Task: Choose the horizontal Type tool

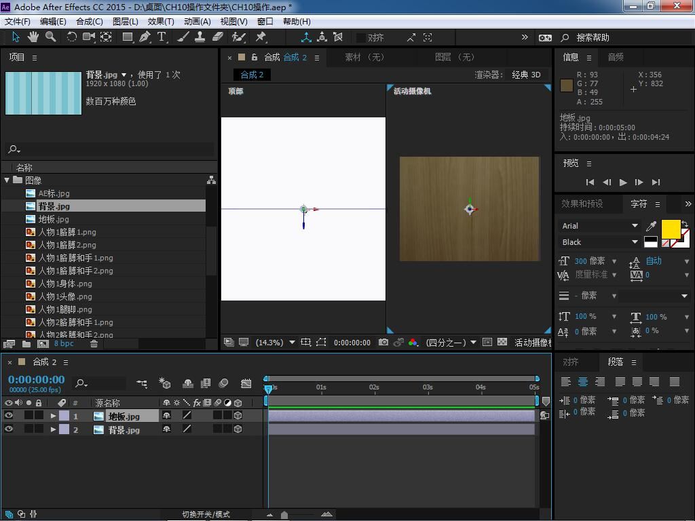Action: click(162, 37)
